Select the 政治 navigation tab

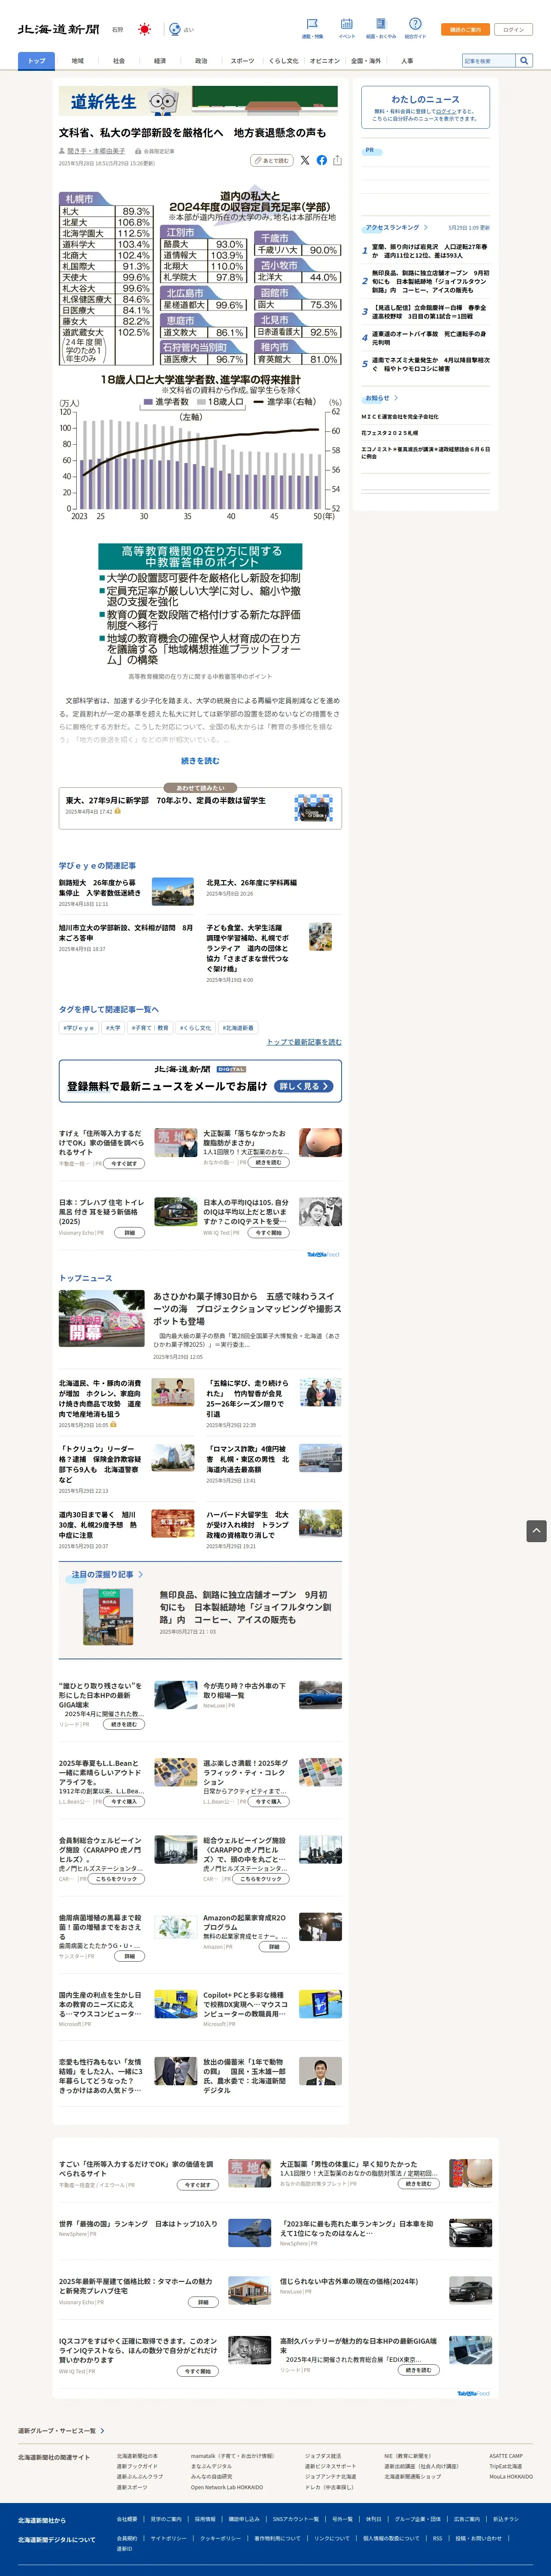pos(201,61)
